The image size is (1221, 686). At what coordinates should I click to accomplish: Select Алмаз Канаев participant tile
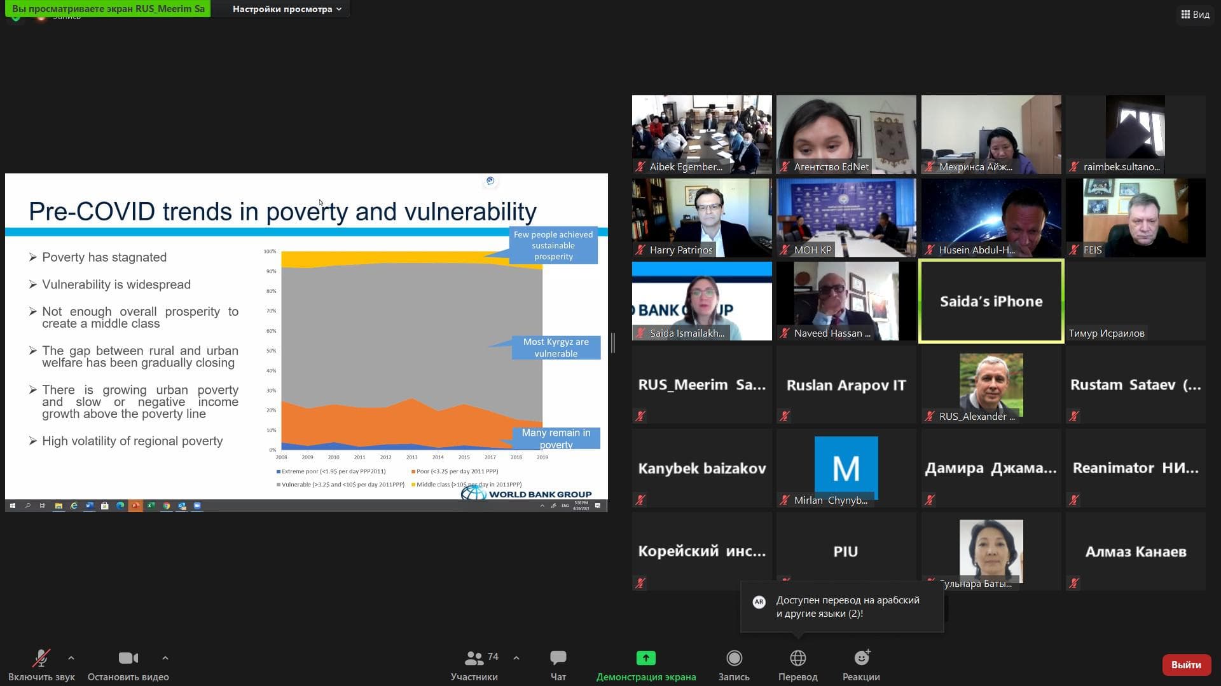pos(1135,551)
